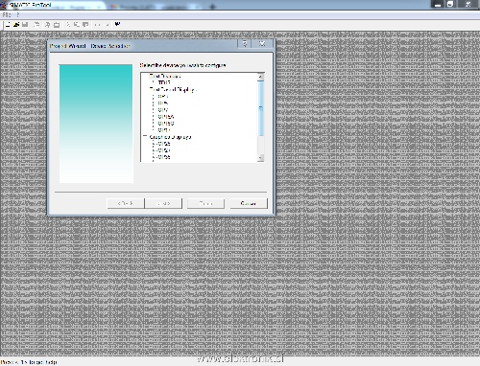Click the dimmed Save floppy disk icon
Image resolution: width=480 pixels, height=366 pixels.
(x=25, y=25)
